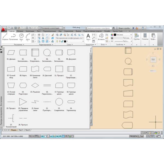Select the Круг circle tool
Image resolution: width=164 pixels, height=164 pixels.
point(21,37)
